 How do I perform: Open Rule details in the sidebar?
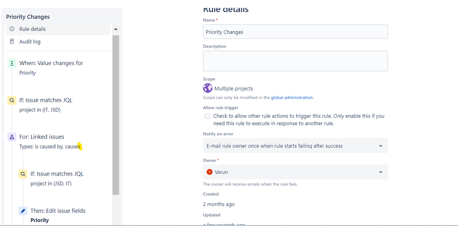[x=58, y=29]
